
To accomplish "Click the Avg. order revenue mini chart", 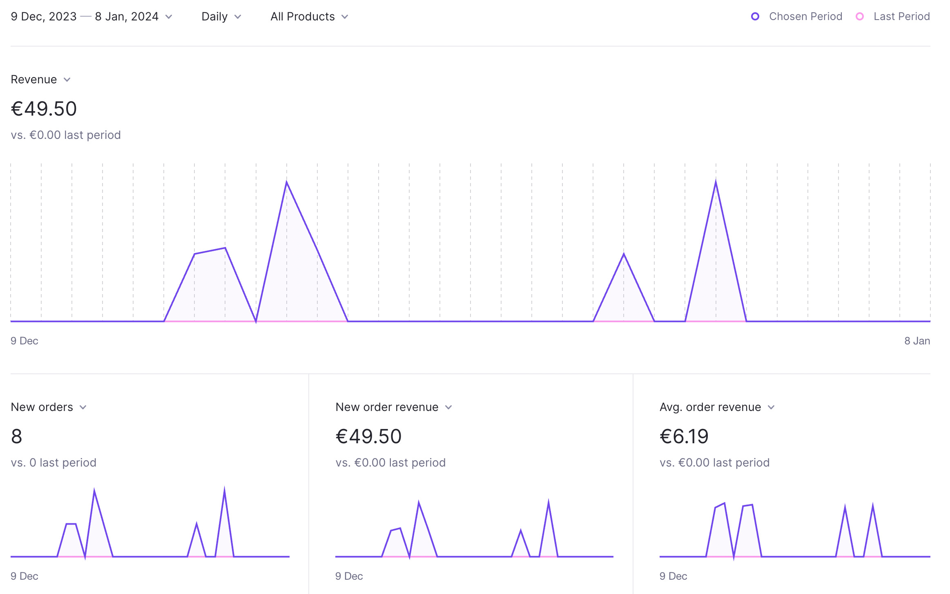I will click(x=794, y=531).
